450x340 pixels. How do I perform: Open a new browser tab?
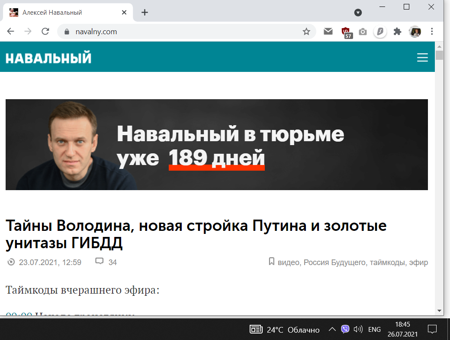[145, 13]
